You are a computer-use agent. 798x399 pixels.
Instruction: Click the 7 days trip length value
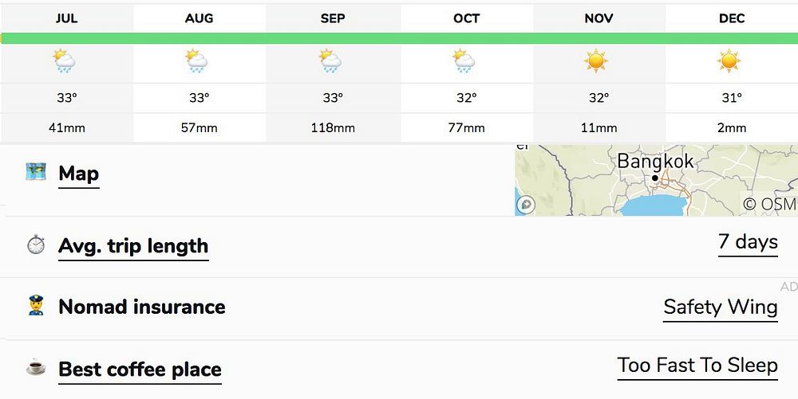[748, 242]
